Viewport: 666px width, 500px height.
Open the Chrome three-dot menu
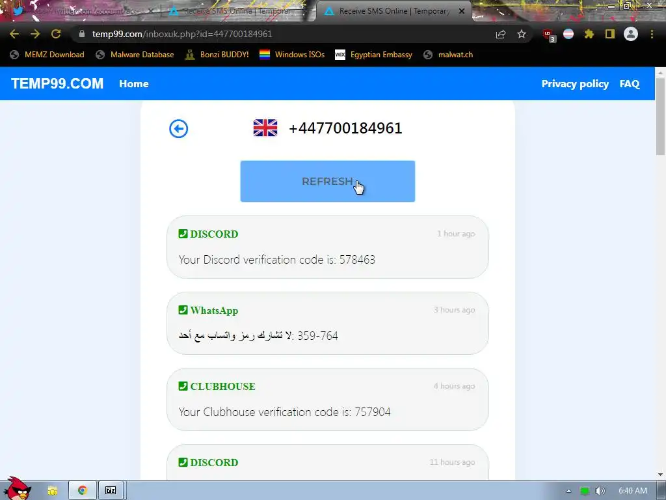[x=652, y=34]
